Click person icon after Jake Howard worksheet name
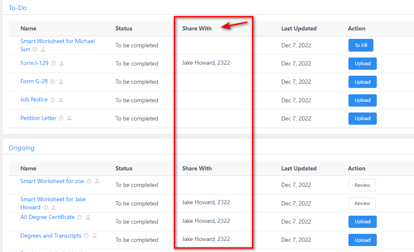 pos(54,208)
